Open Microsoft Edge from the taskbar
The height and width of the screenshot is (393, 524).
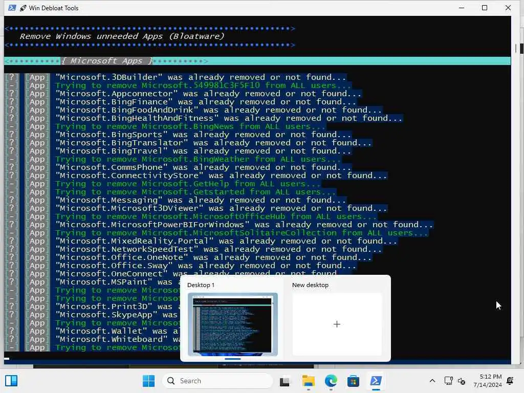331,381
